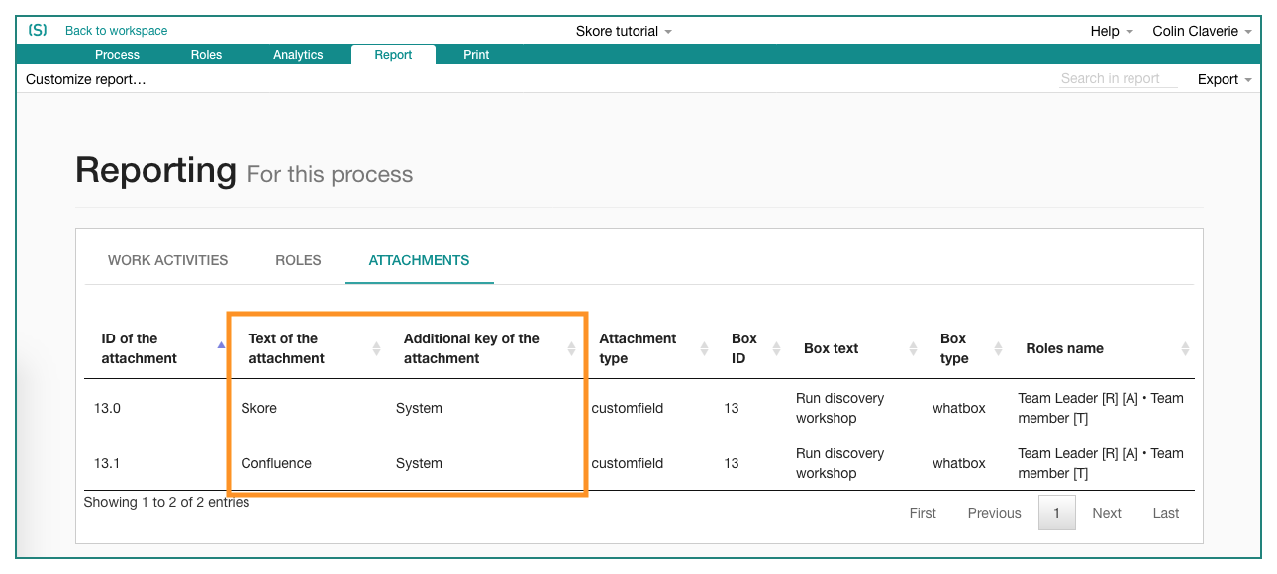Click System key in the Confluence row
The width and height of the screenshot is (1277, 574).
419,463
